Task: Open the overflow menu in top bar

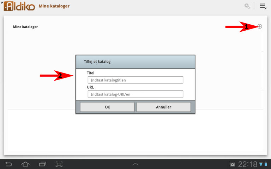Action: [263, 6]
